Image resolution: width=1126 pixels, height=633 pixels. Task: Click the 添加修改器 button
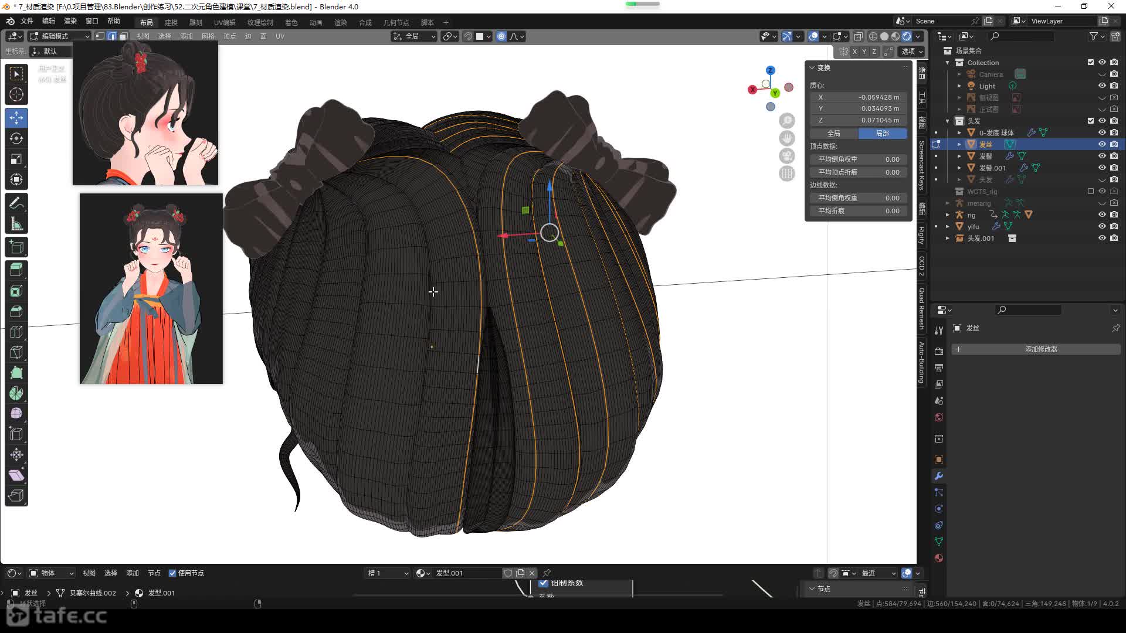tap(1036, 349)
